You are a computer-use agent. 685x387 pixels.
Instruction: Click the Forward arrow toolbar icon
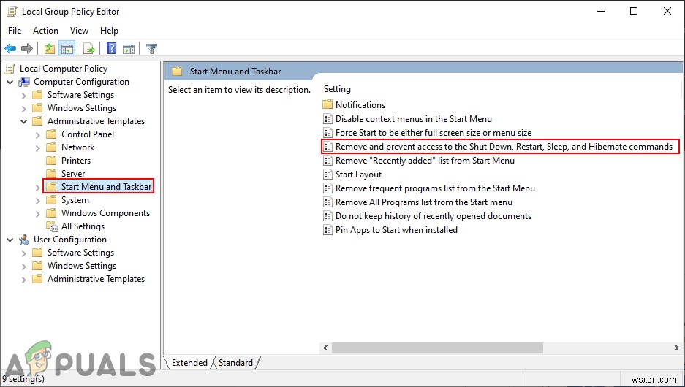[x=27, y=48]
